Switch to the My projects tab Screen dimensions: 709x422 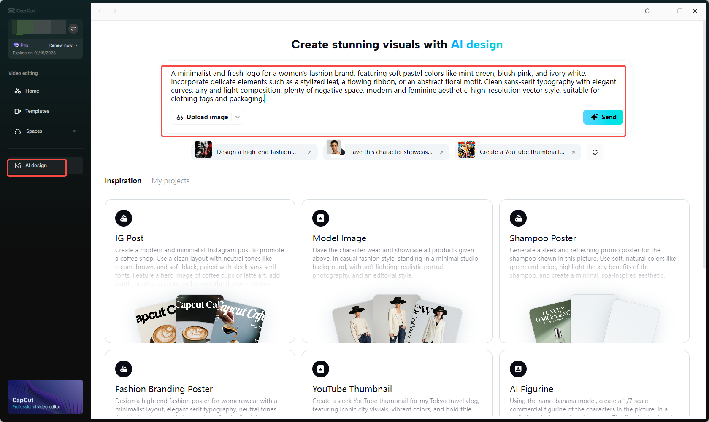pos(170,181)
